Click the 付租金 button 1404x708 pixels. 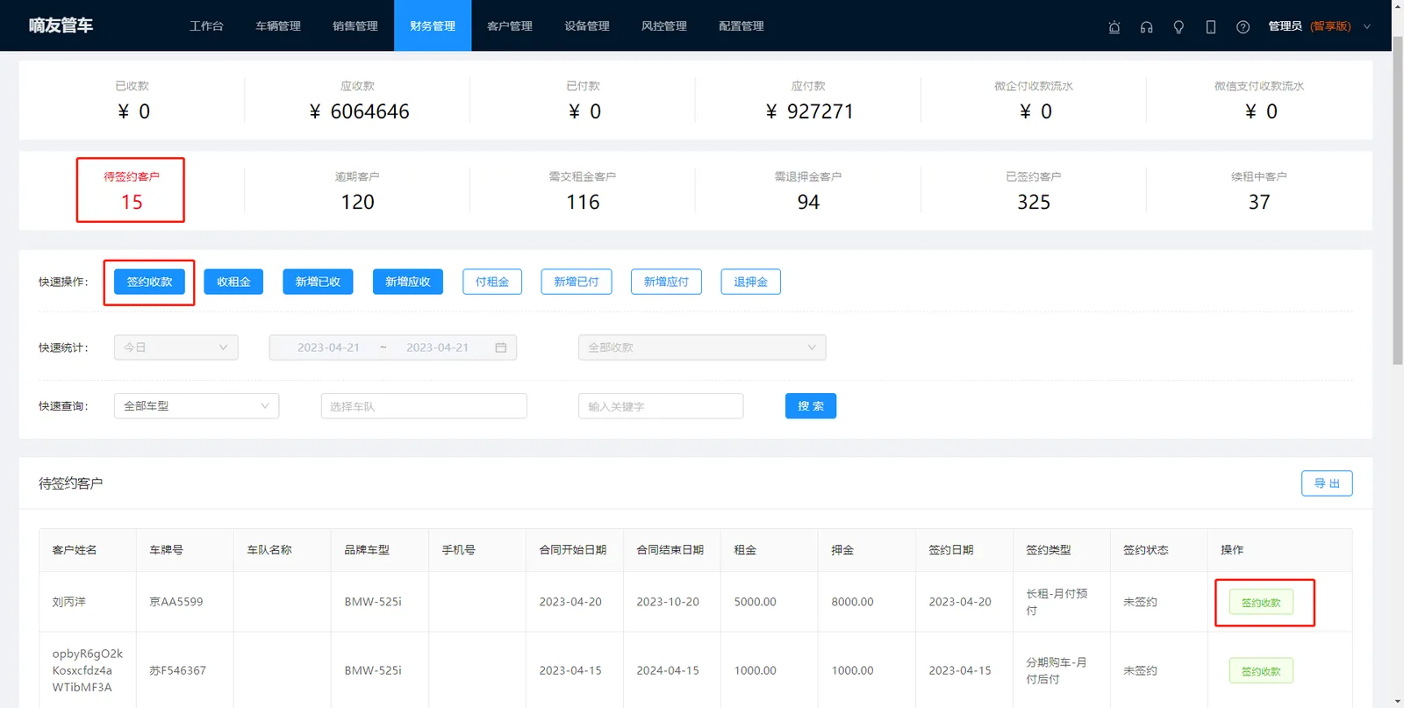point(492,282)
